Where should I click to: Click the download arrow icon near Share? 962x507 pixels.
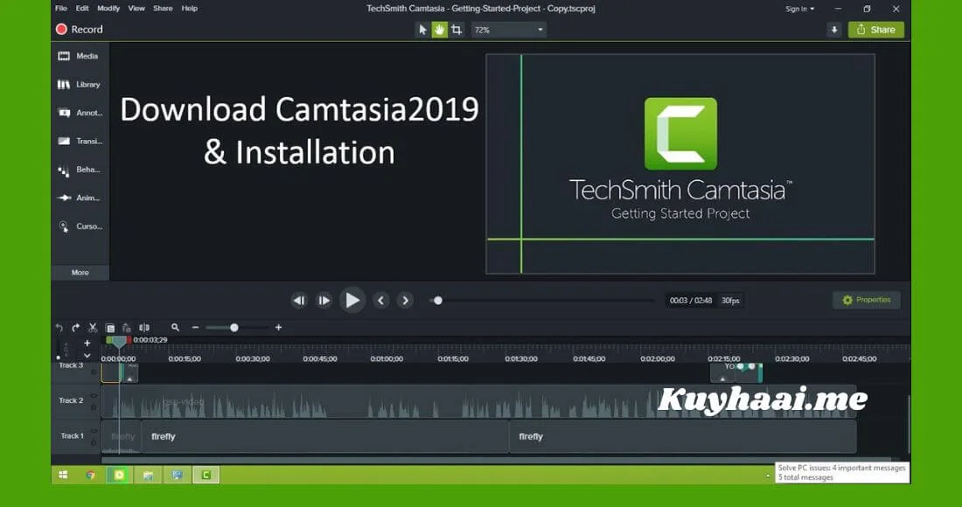pos(833,30)
